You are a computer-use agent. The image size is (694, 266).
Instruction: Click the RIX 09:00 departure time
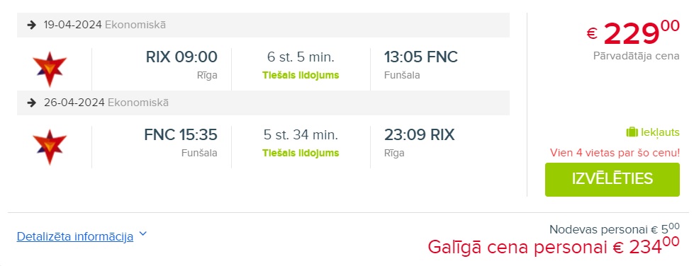pyautogui.click(x=181, y=57)
